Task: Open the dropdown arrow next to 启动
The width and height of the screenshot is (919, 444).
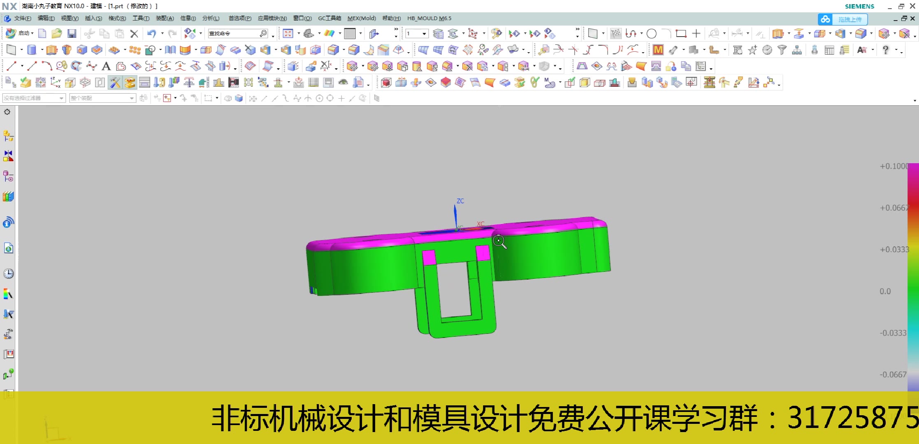Action: 32,33
